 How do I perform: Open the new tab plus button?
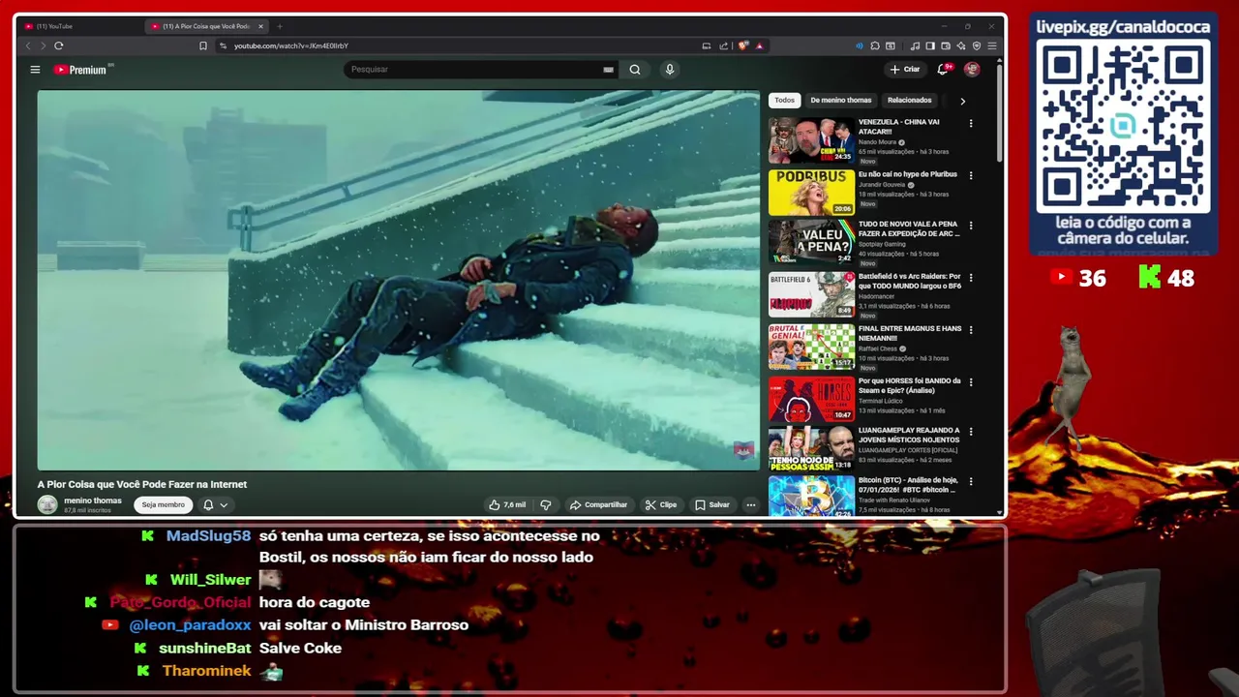coord(280,26)
